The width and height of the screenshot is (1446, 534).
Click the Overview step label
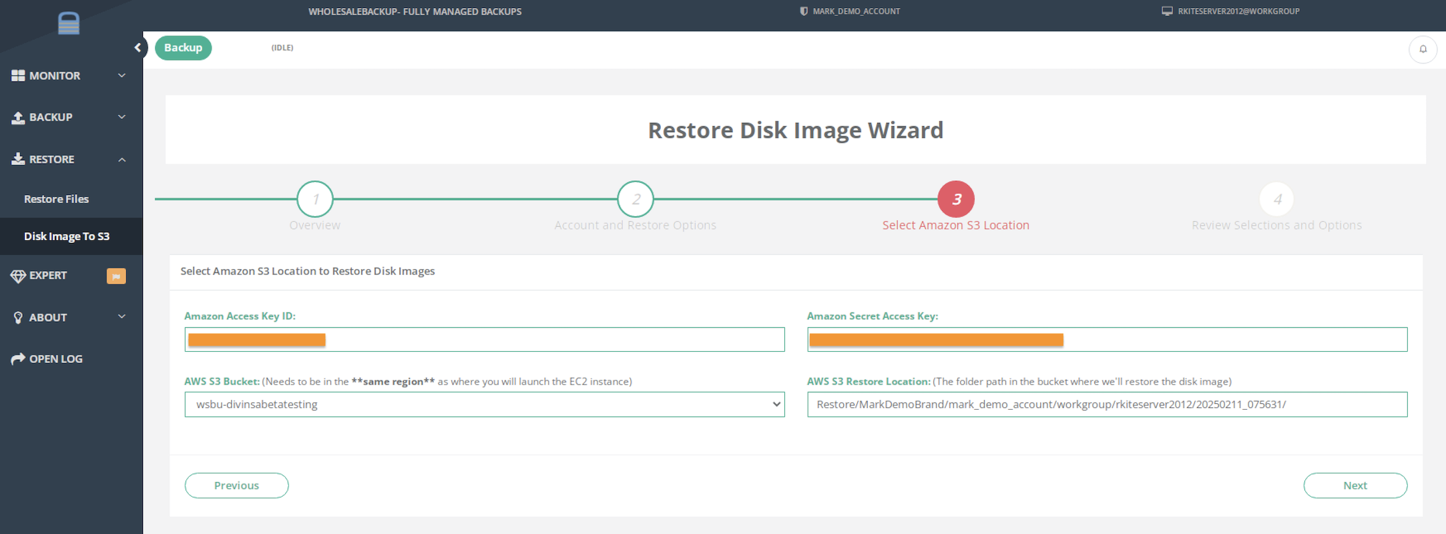(315, 226)
